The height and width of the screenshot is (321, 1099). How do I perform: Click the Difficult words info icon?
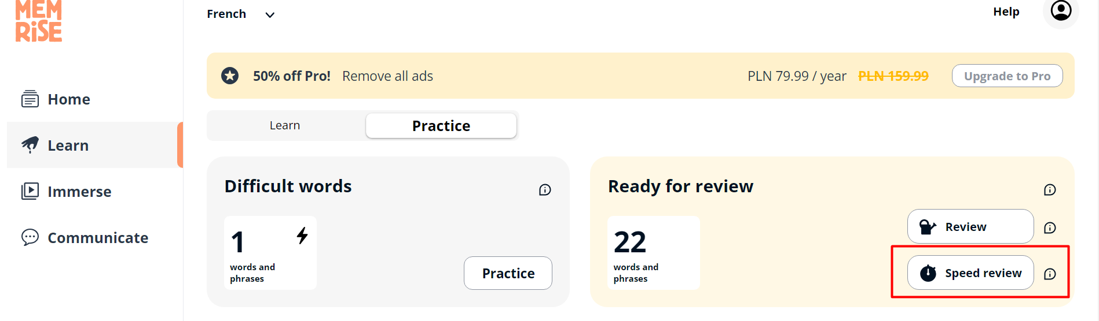click(x=545, y=190)
